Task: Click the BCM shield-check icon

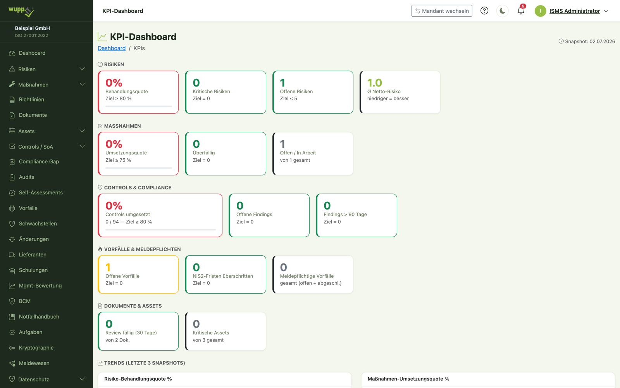Action: tap(12, 301)
